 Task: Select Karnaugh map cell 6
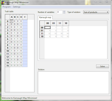click(x=66, y=31)
